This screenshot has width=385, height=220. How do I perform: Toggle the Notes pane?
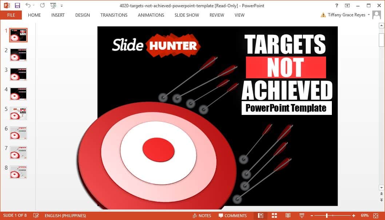click(202, 215)
